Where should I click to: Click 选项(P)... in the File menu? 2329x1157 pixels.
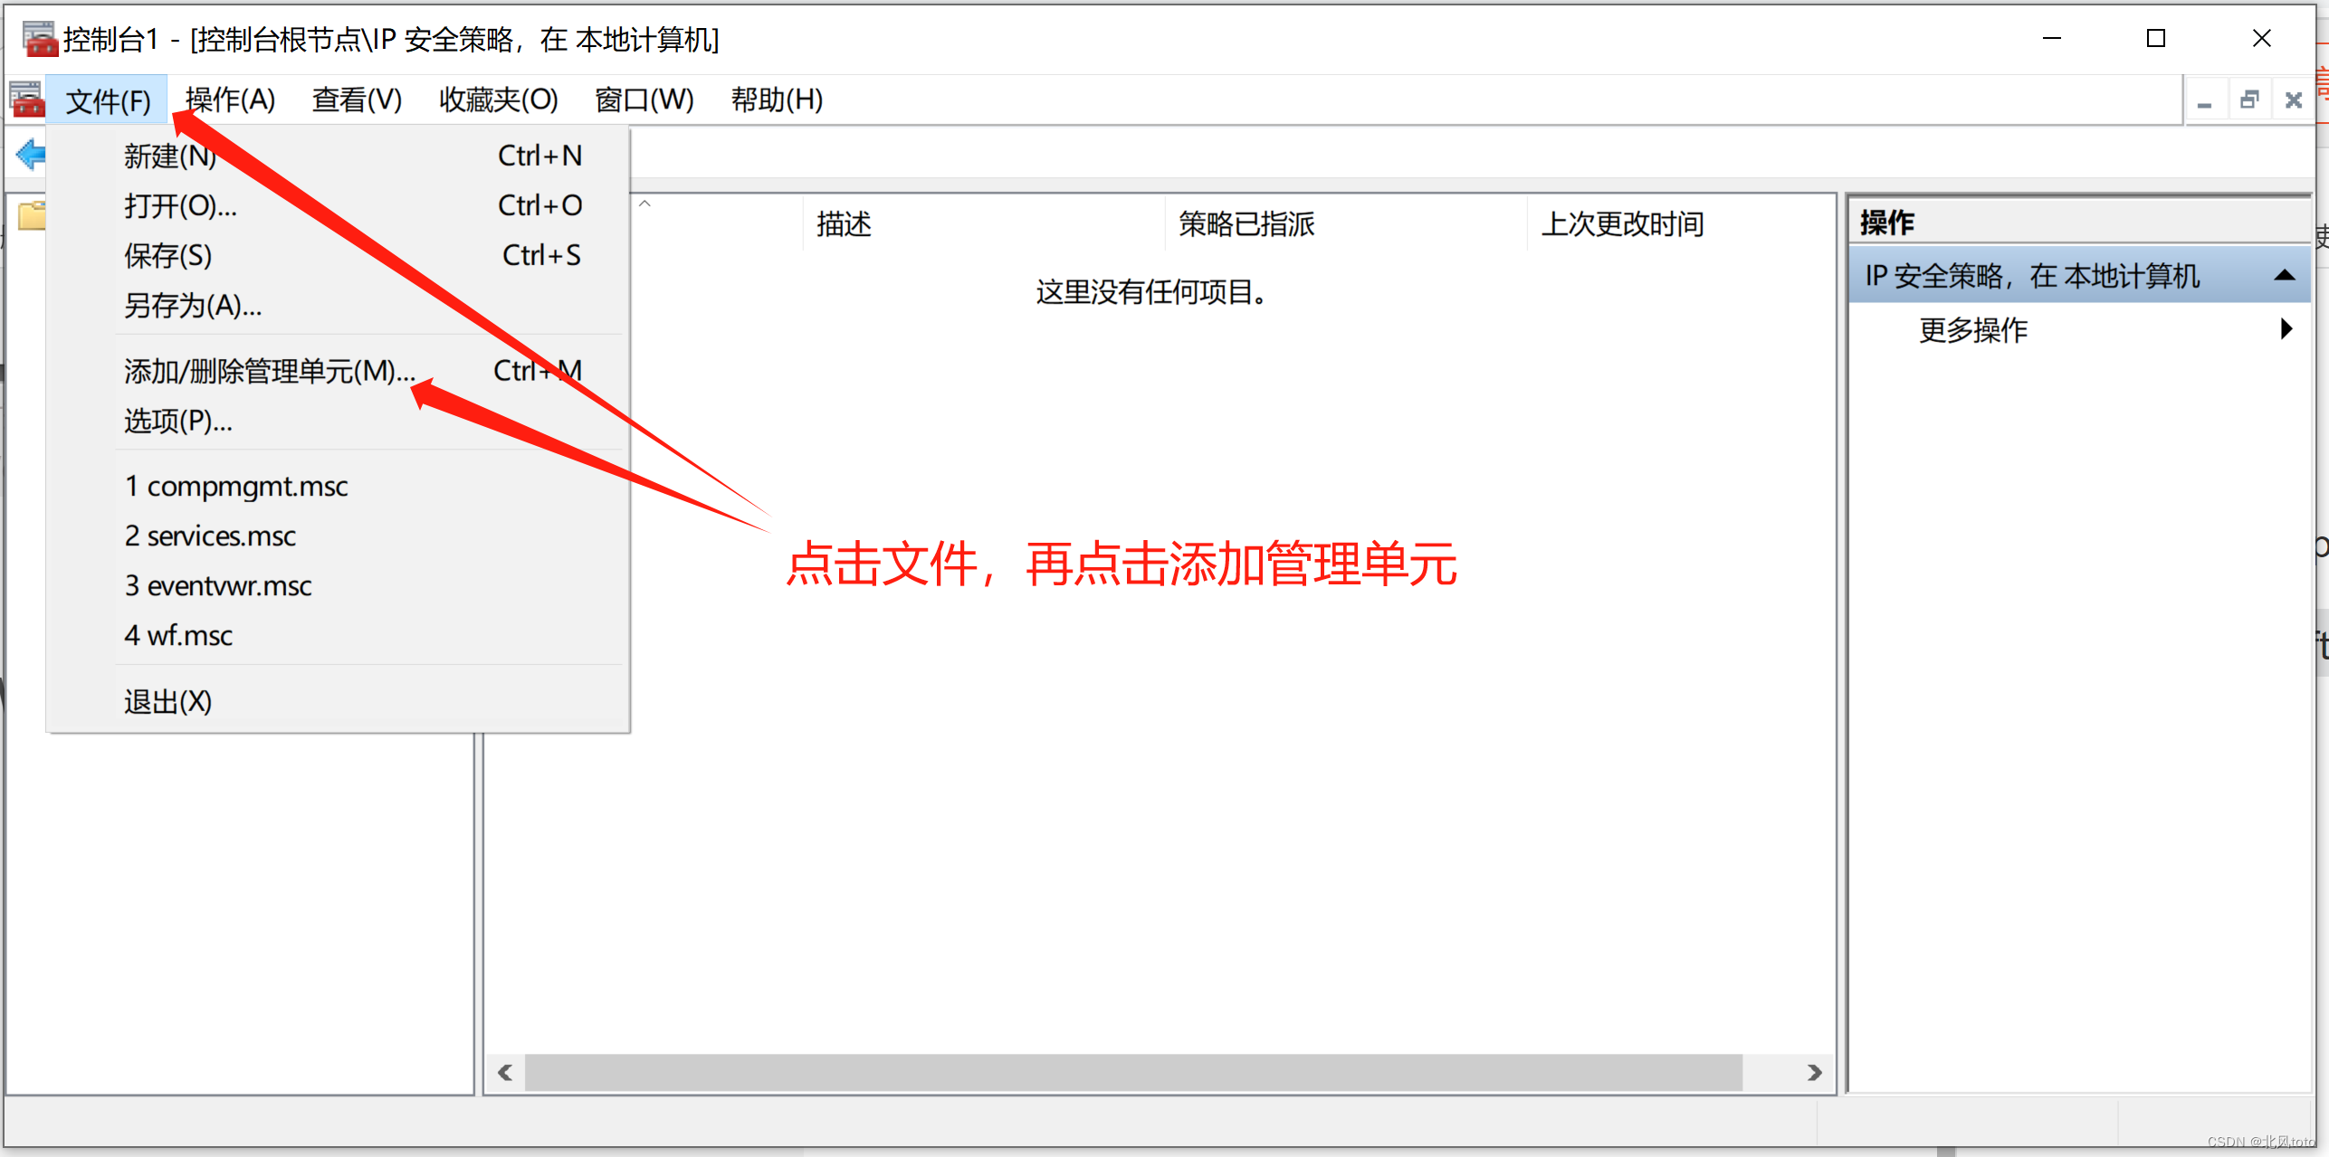[x=177, y=421]
